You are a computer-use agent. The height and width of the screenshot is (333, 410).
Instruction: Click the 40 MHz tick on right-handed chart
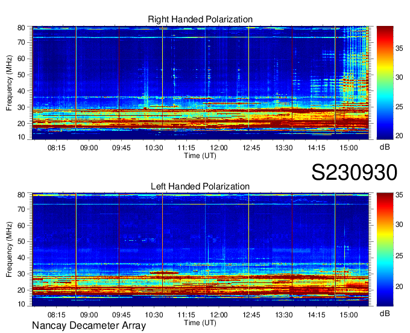(x=21, y=91)
